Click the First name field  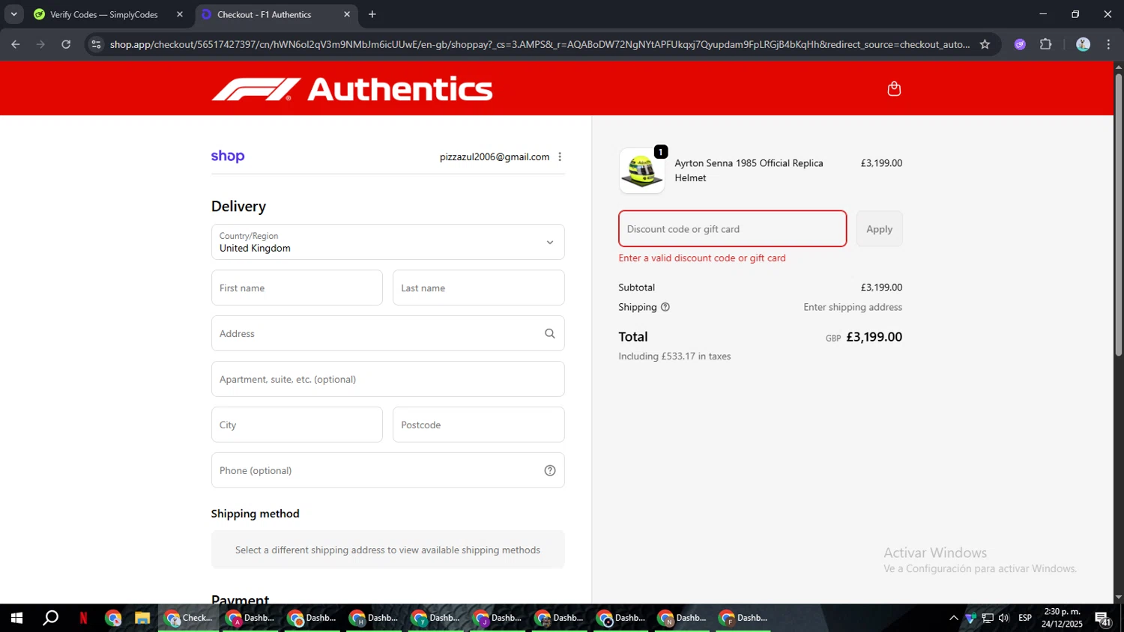297,288
